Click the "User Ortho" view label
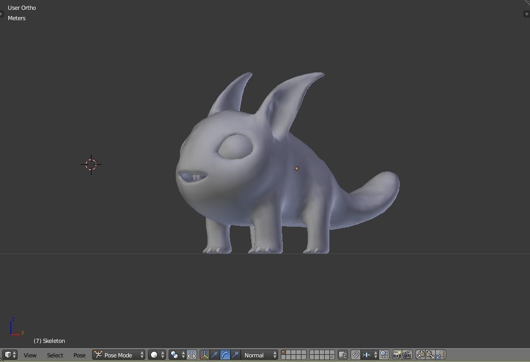The height and width of the screenshot is (362, 530). pyautogui.click(x=22, y=8)
